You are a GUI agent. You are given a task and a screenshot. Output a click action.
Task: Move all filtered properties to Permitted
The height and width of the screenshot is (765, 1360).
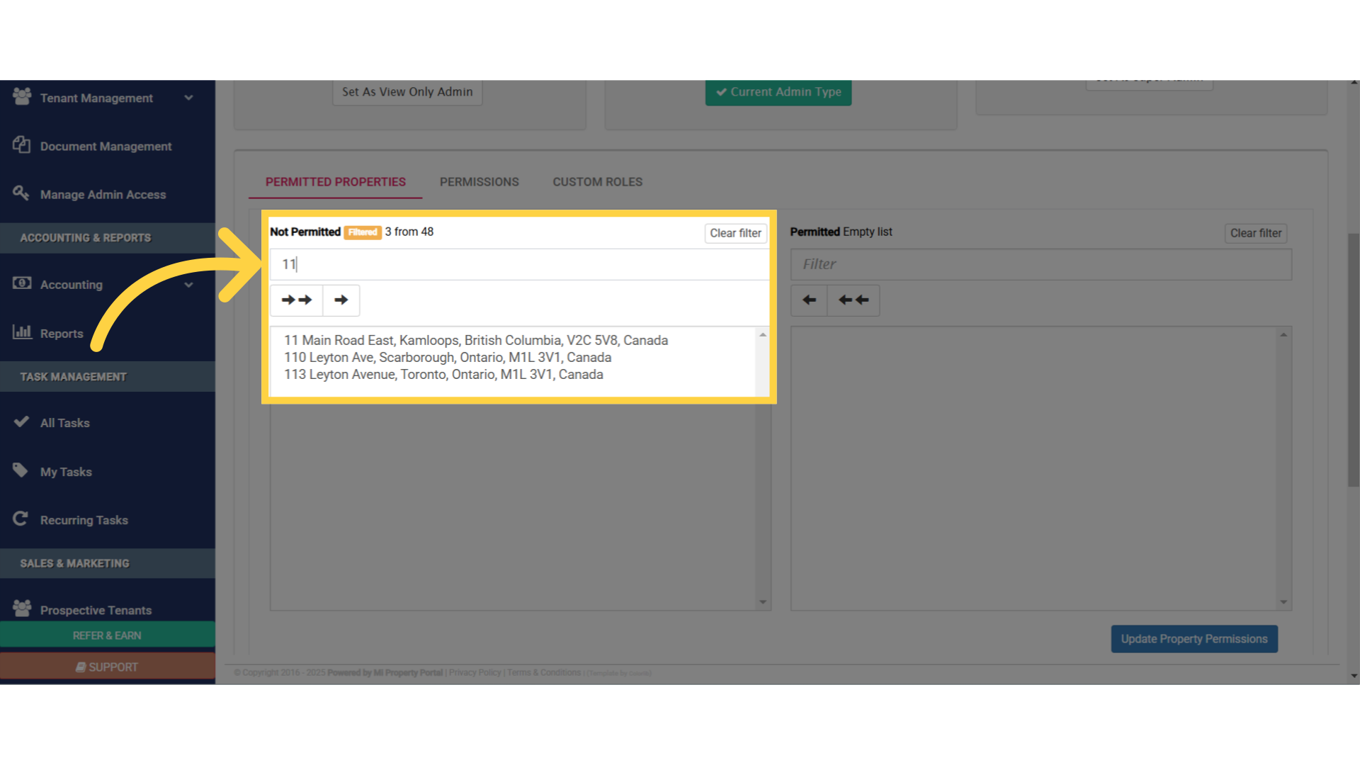[297, 300]
